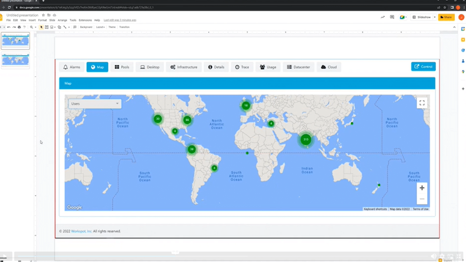The width and height of the screenshot is (466, 262).
Task: Add a comment using the comment icon
Action: pyautogui.click(x=392, y=17)
